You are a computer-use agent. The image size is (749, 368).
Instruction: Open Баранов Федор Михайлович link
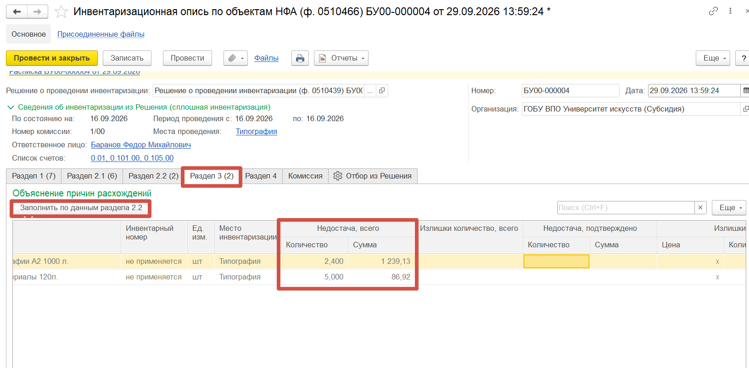point(141,145)
